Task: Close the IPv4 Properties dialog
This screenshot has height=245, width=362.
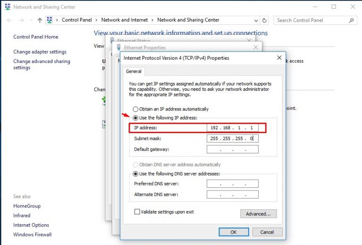Action: click(x=279, y=57)
